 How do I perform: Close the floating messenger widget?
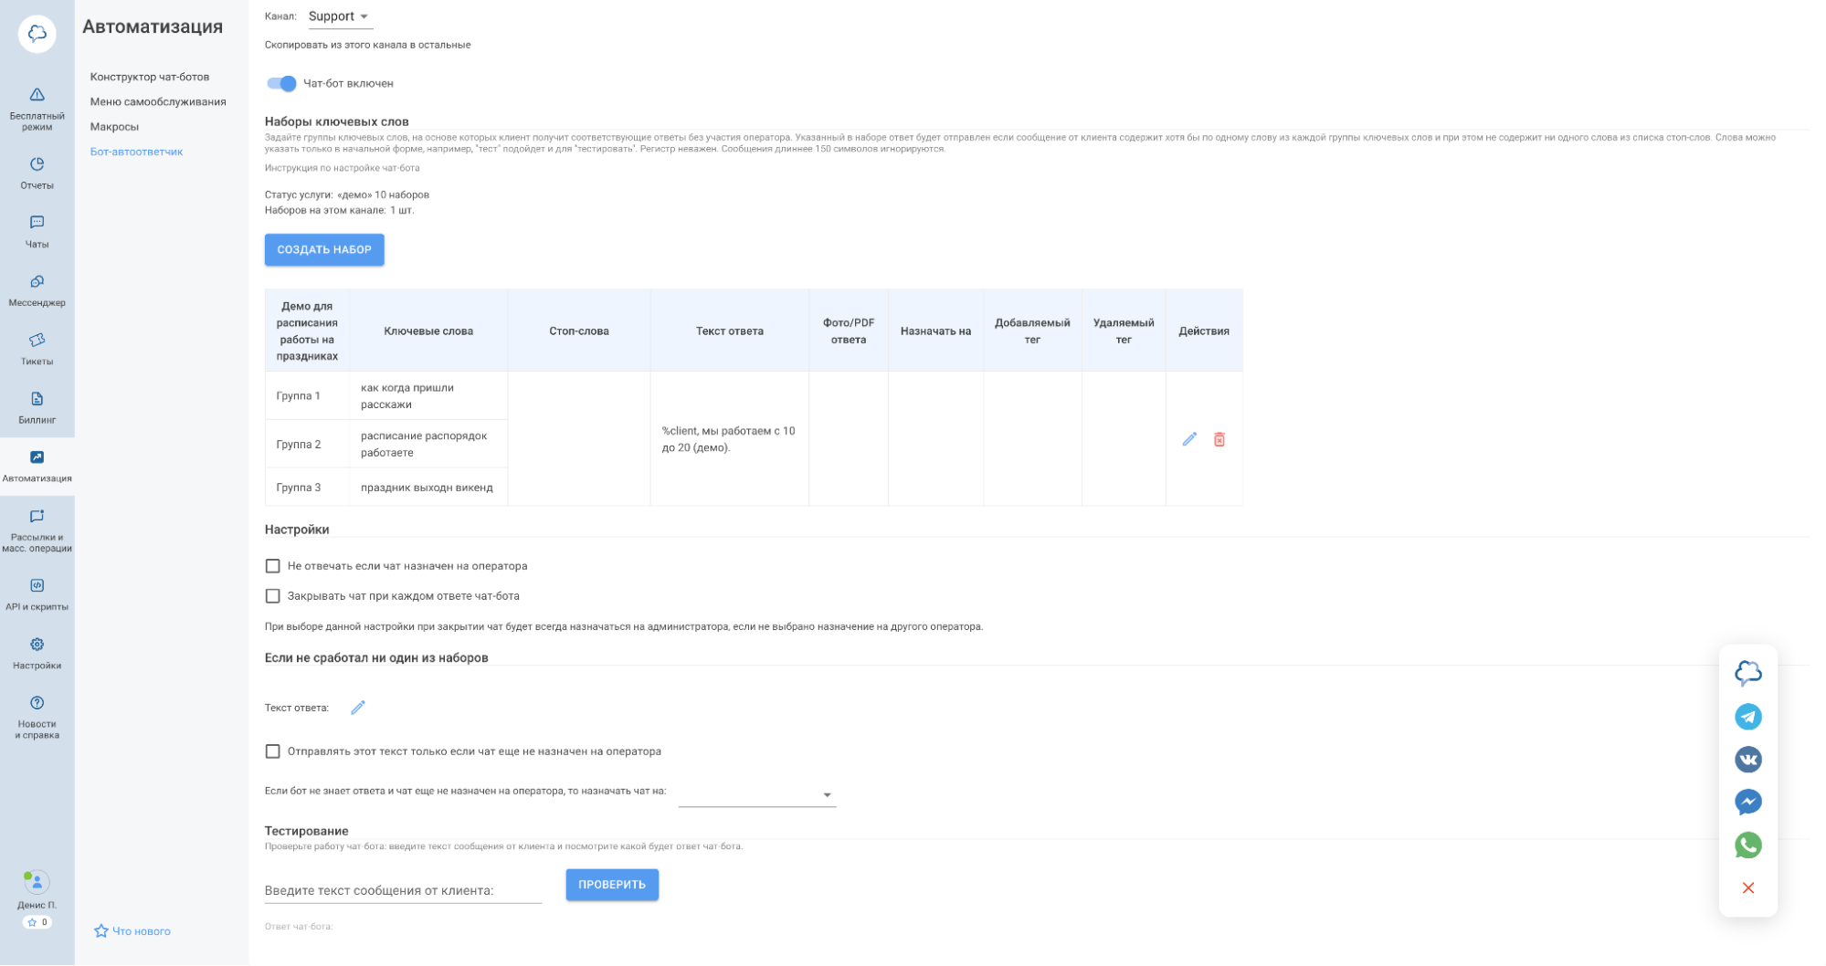click(x=1747, y=888)
